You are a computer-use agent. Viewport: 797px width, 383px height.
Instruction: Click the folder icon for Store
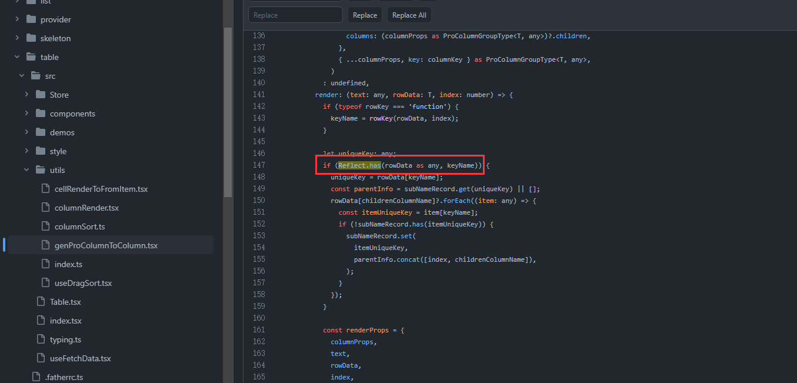(41, 94)
